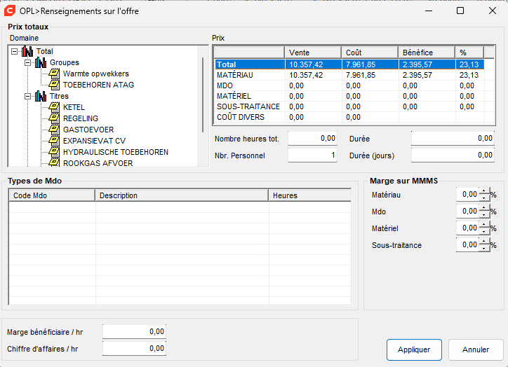Click the Code Mdo column header

(x=52, y=195)
